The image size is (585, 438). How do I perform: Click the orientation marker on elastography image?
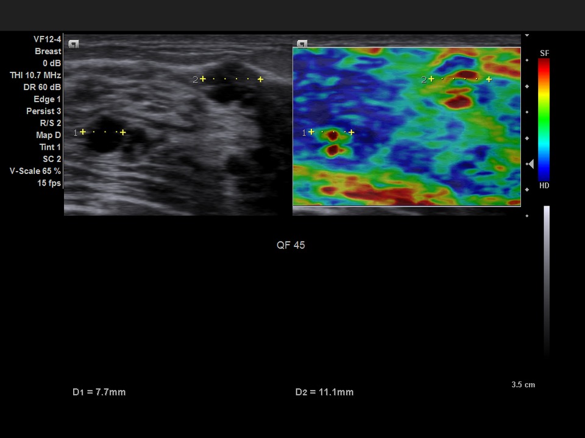coord(302,44)
